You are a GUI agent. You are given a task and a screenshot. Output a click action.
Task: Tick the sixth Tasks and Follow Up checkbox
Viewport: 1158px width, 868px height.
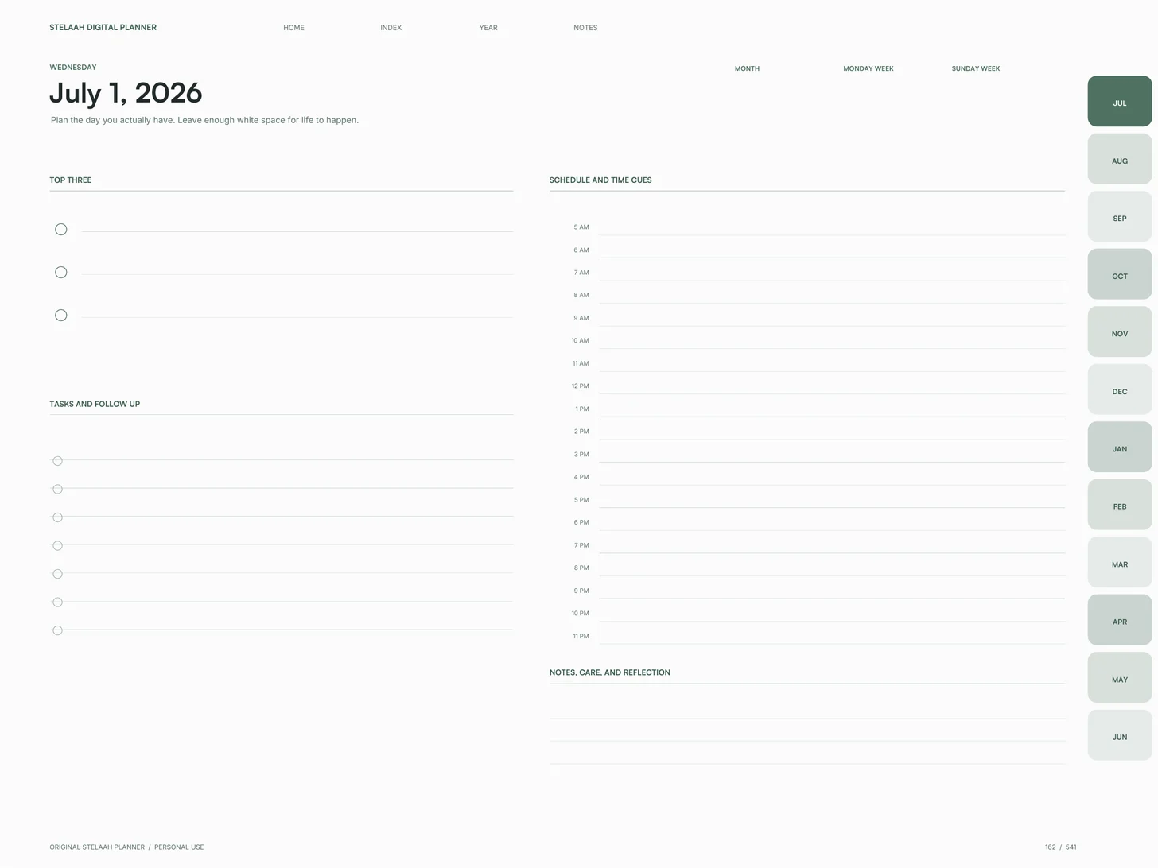point(57,603)
